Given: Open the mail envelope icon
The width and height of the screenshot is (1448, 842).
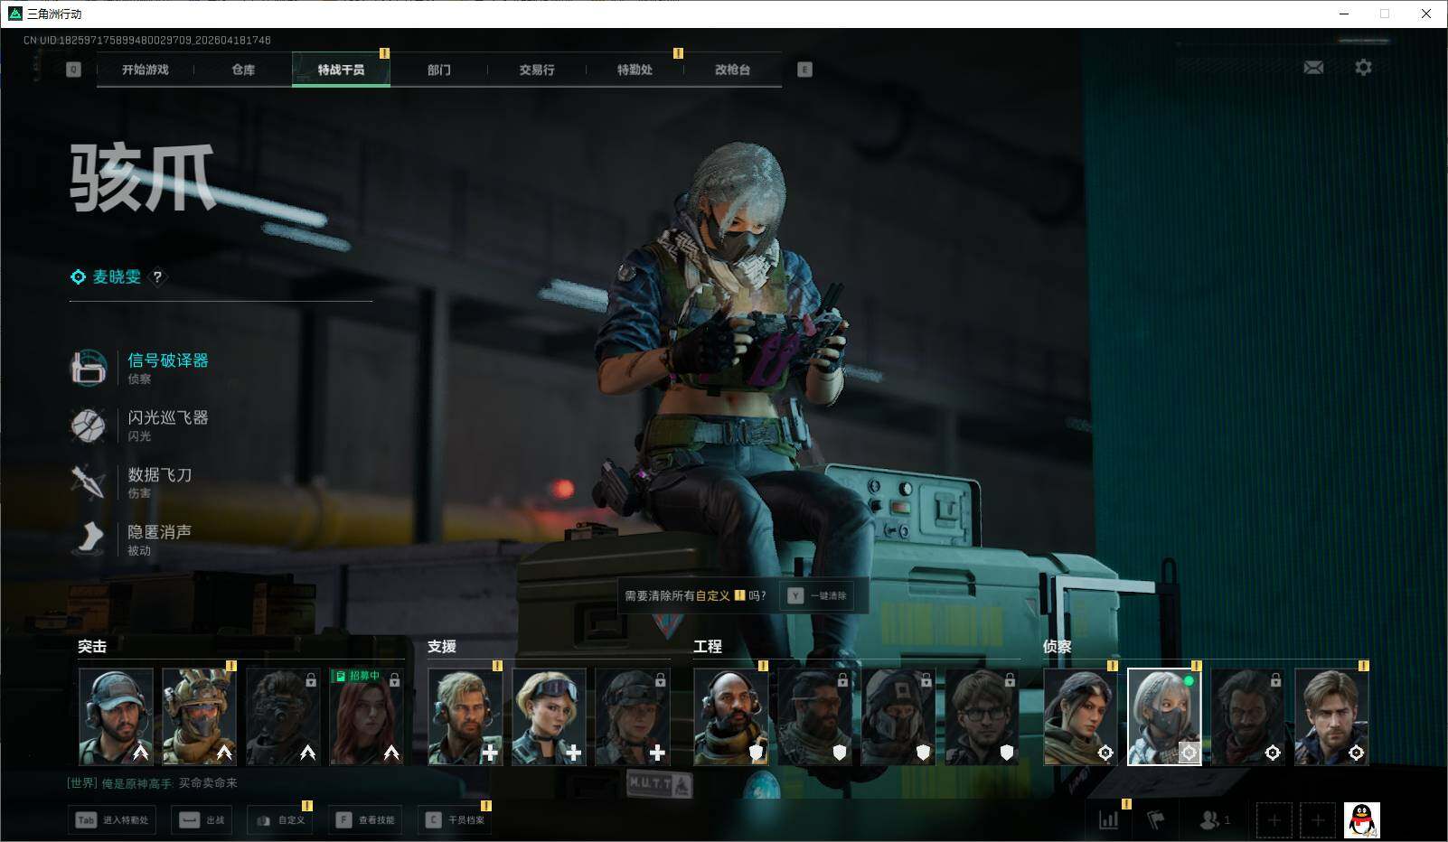Looking at the screenshot, I should 1313,68.
